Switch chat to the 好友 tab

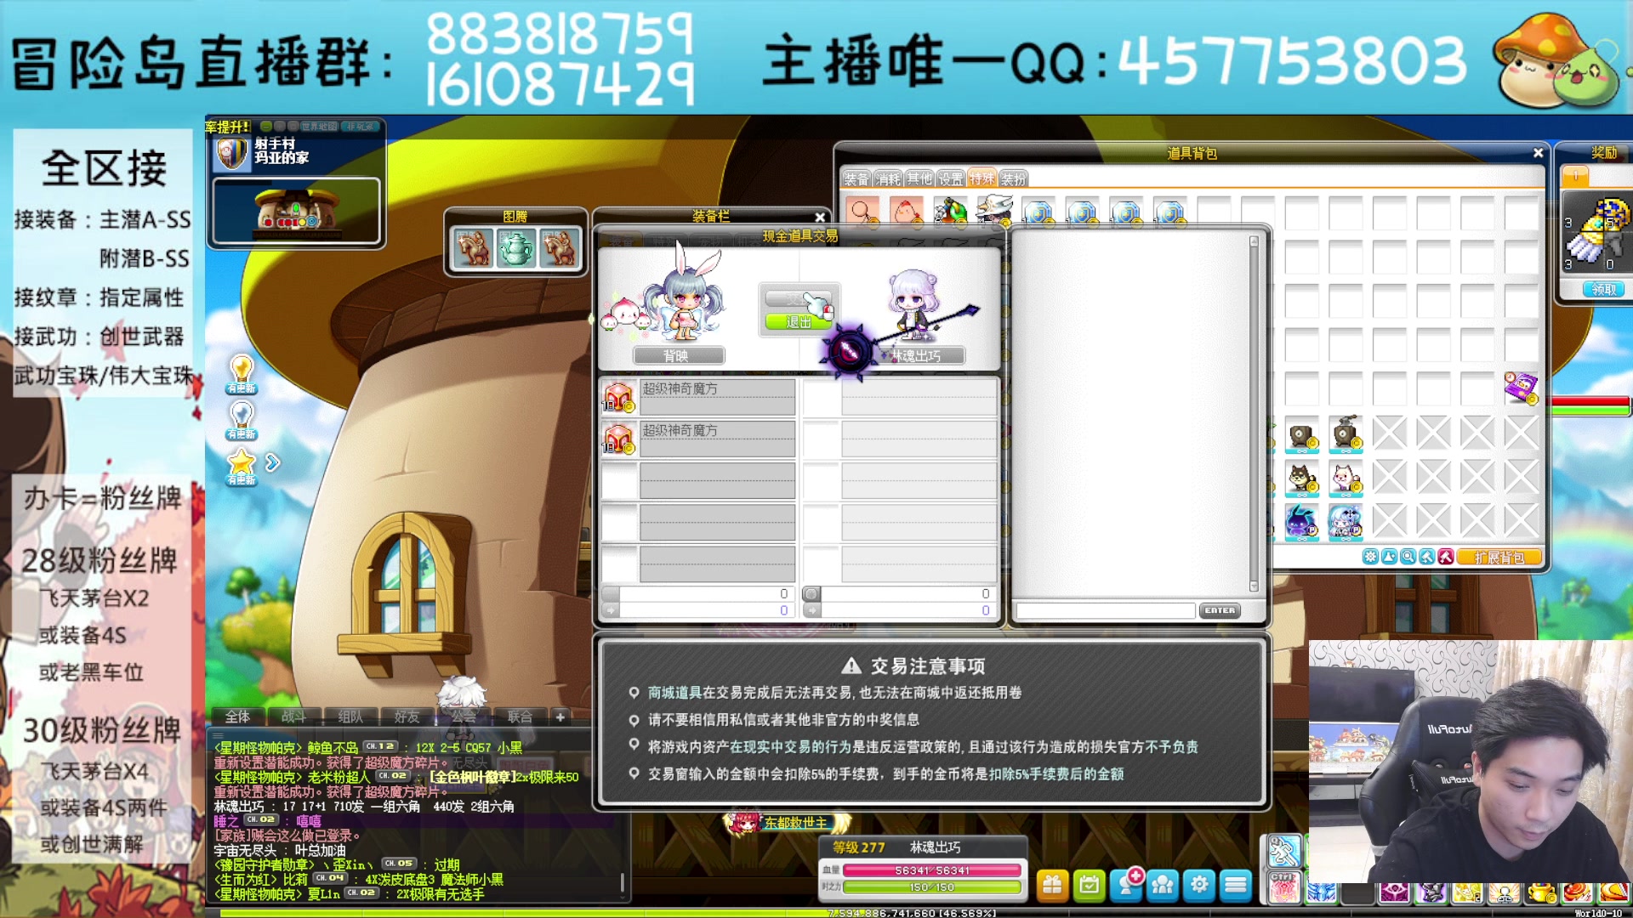click(x=407, y=717)
